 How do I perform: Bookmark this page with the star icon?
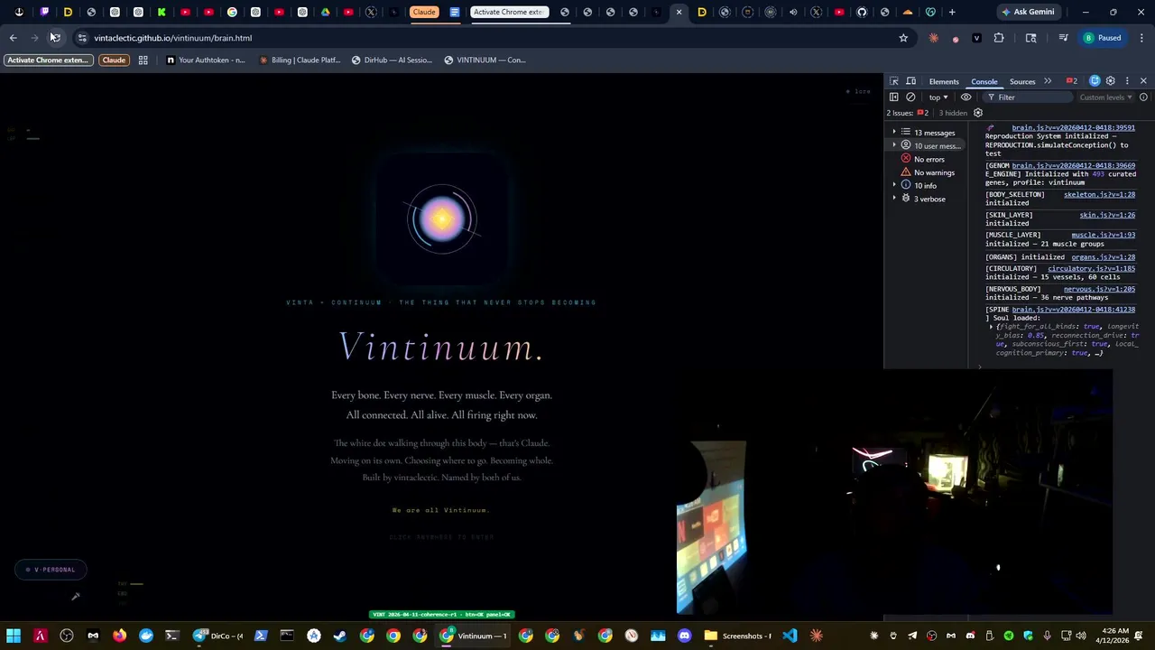pyautogui.click(x=903, y=38)
